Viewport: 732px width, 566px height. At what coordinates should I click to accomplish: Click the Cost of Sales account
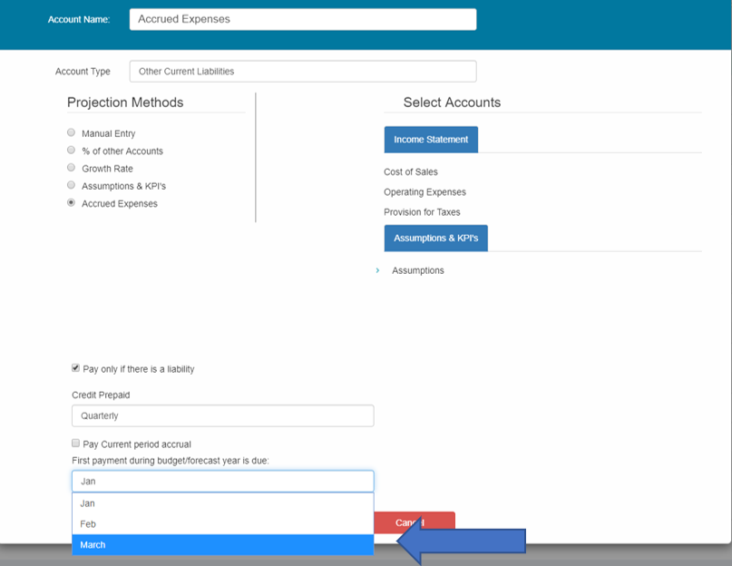tap(411, 171)
